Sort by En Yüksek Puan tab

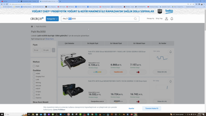[x=139, y=43]
